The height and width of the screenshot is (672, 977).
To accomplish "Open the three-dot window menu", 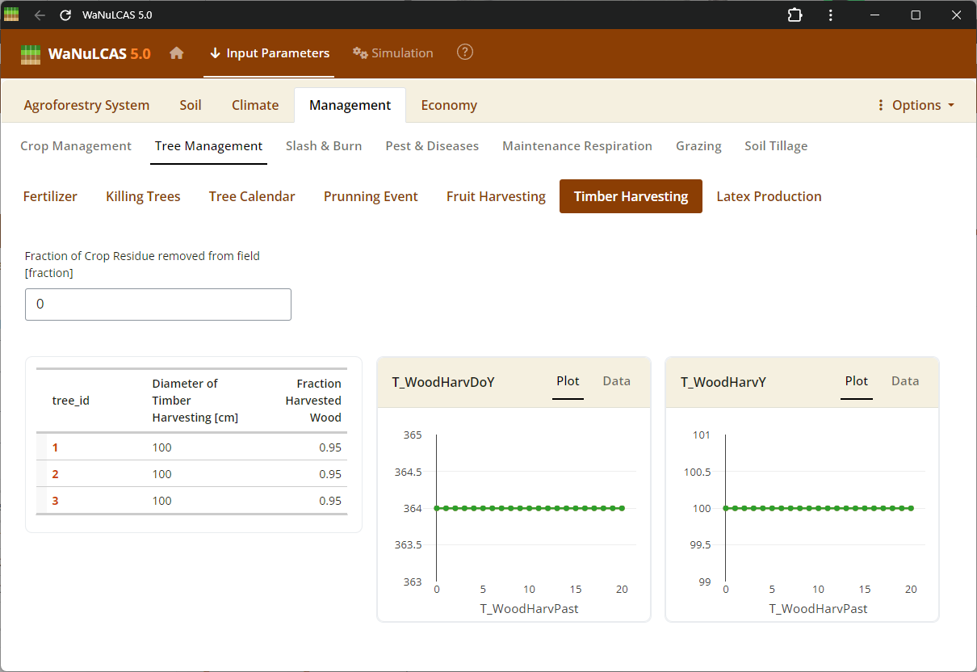I will tap(831, 15).
